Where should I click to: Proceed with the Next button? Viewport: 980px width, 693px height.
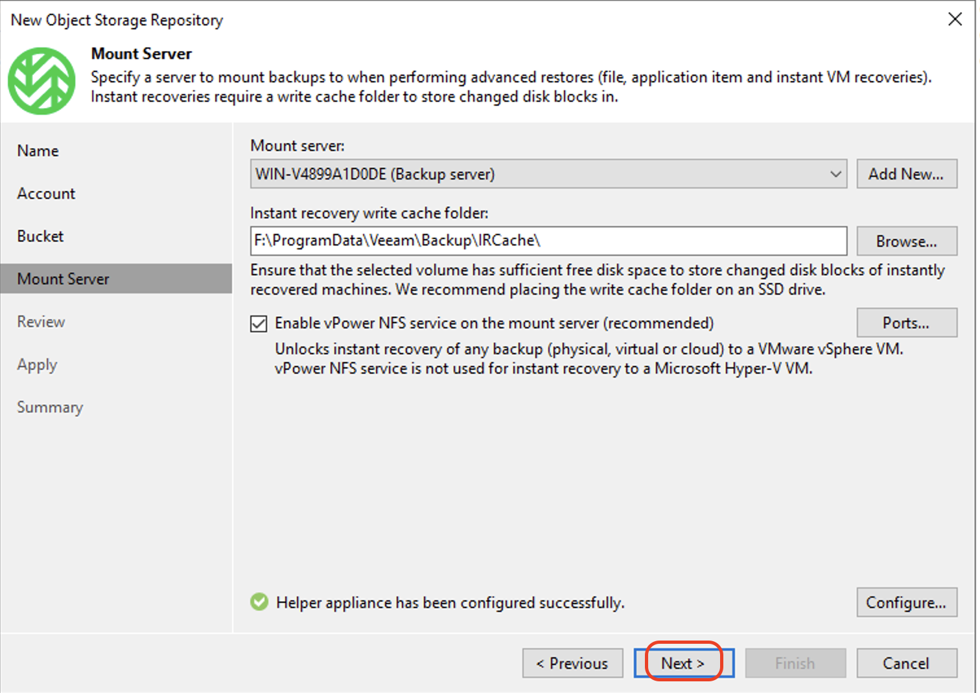[x=684, y=663]
